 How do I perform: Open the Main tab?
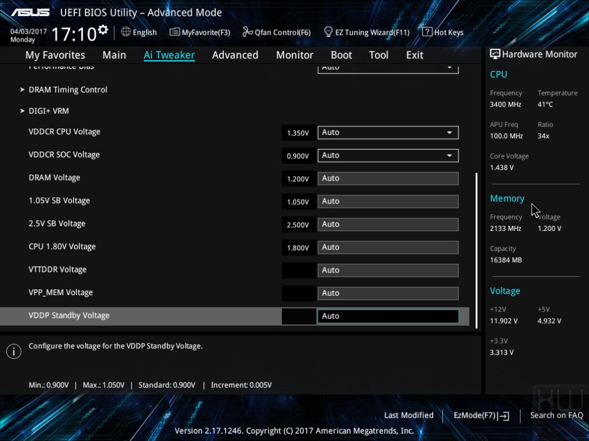(x=114, y=55)
